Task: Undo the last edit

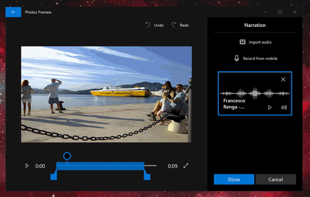Action: pos(154,25)
